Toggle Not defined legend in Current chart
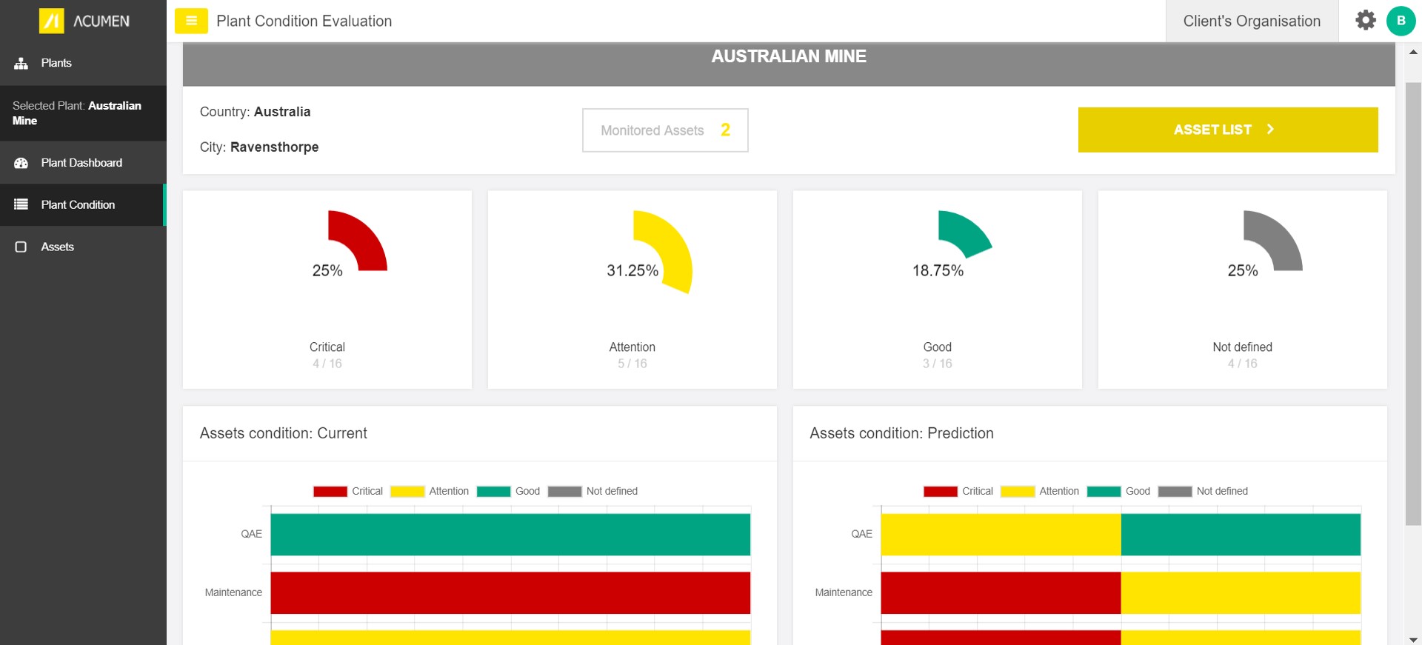Viewport: 1422px width, 645px height. tap(592, 491)
